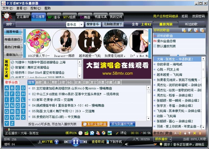Move song down with the down arrow

coord(185,133)
